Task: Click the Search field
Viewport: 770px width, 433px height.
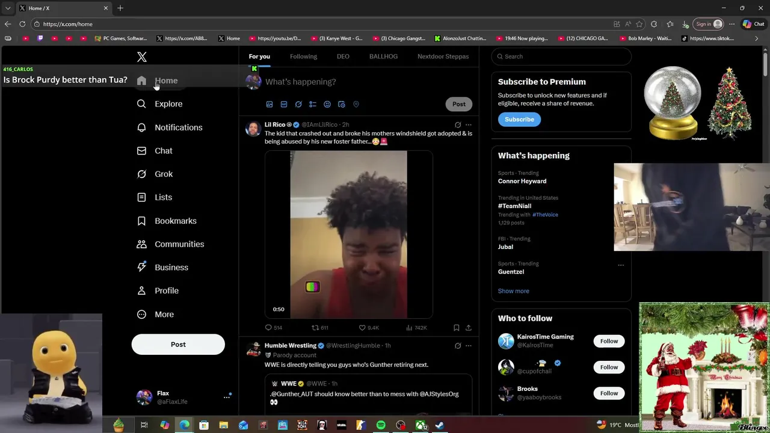Action: point(561,57)
